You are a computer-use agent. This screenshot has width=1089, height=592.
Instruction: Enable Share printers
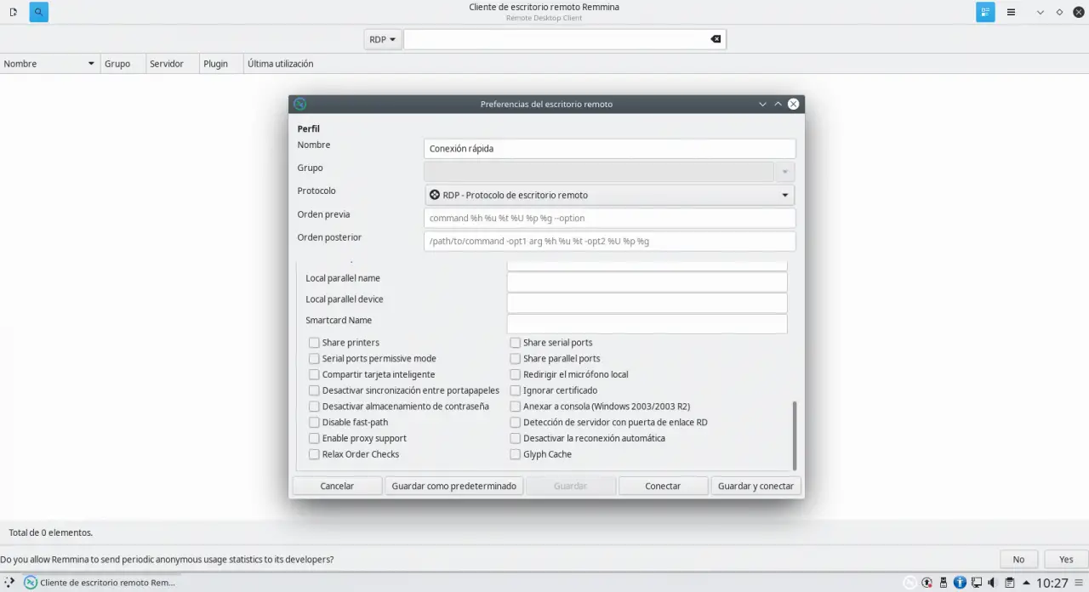(x=314, y=343)
